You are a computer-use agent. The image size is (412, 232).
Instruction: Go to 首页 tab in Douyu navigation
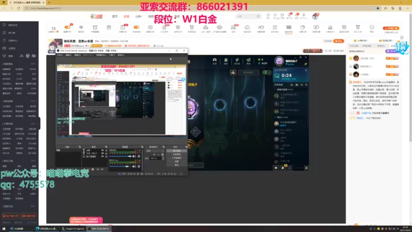[115, 16]
